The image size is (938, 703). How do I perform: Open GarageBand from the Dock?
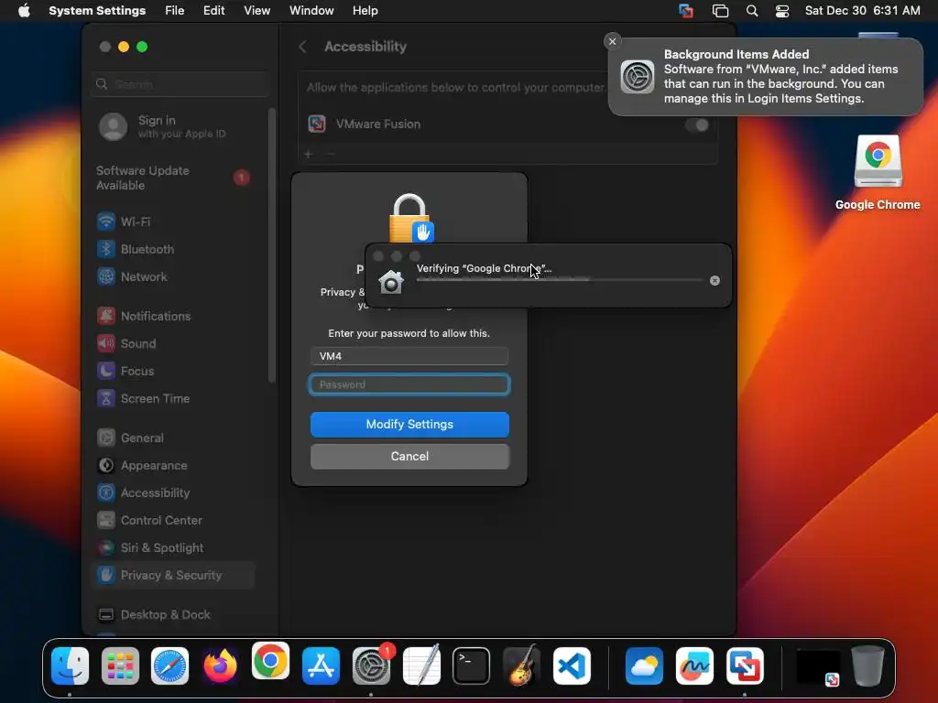tap(521, 665)
